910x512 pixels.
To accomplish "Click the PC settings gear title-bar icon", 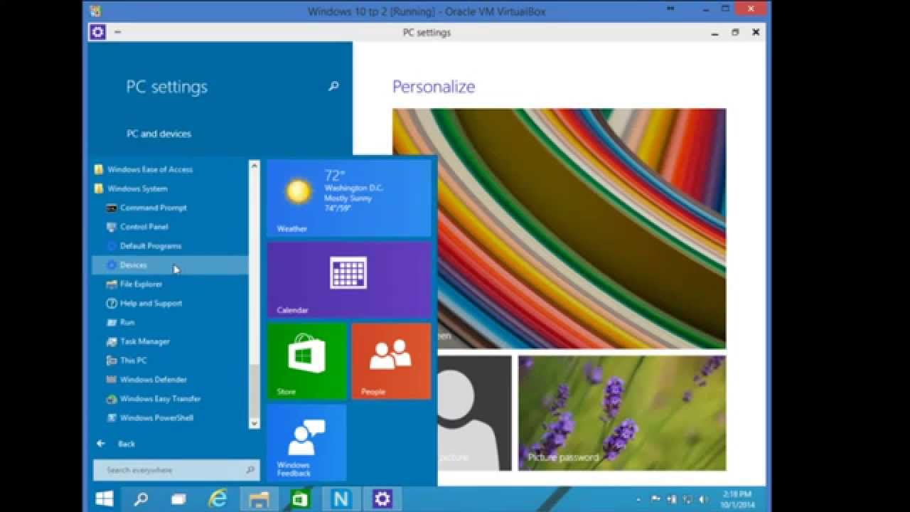I will [97, 32].
